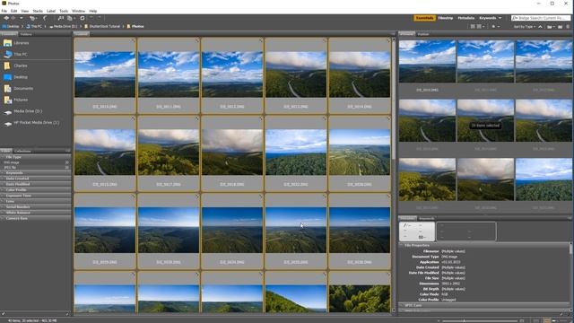Screen dimensions: 574x323
Task: Rotate 90 degrees clockwise icon
Action: point(99,18)
